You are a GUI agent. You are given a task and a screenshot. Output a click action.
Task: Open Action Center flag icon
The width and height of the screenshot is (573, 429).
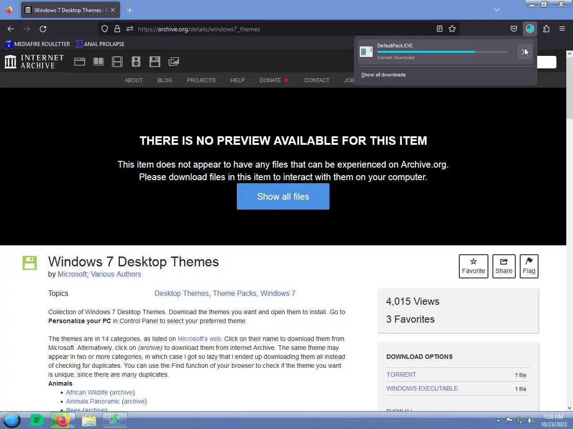pyautogui.click(x=509, y=420)
